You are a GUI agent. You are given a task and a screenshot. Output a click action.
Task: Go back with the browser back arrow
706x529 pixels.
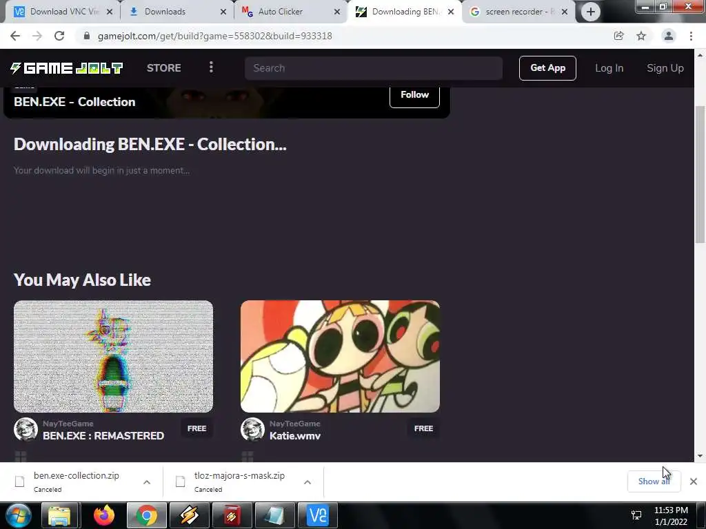pyautogui.click(x=15, y=36)
